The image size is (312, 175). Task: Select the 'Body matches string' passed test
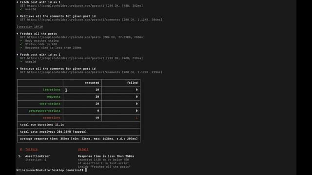point(42,41)
